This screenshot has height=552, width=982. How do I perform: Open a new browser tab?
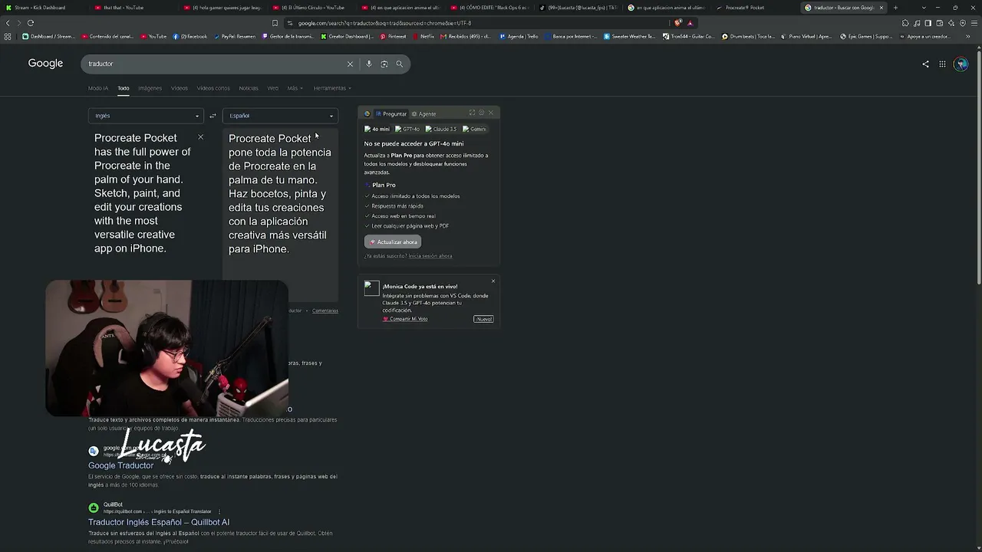click(x=895, y=8)
